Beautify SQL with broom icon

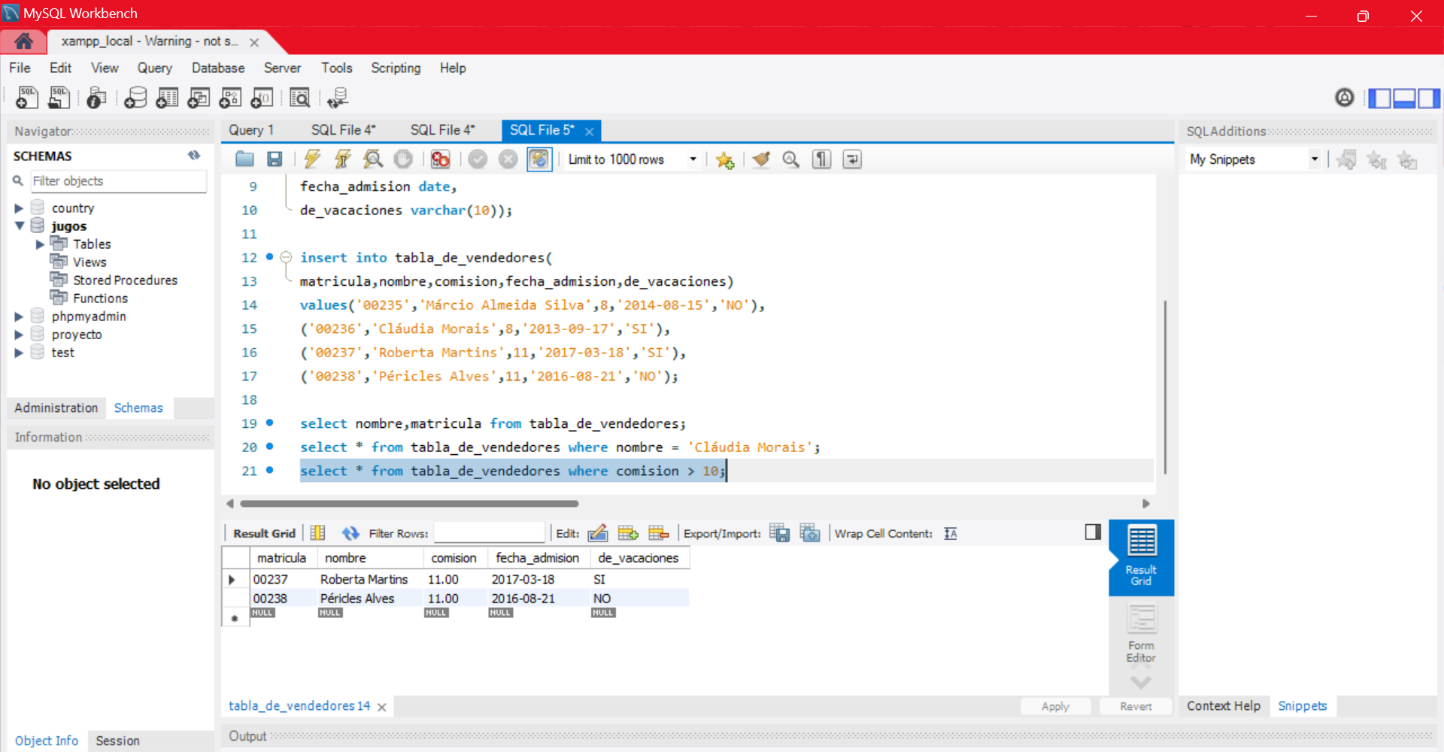point(761,159)
